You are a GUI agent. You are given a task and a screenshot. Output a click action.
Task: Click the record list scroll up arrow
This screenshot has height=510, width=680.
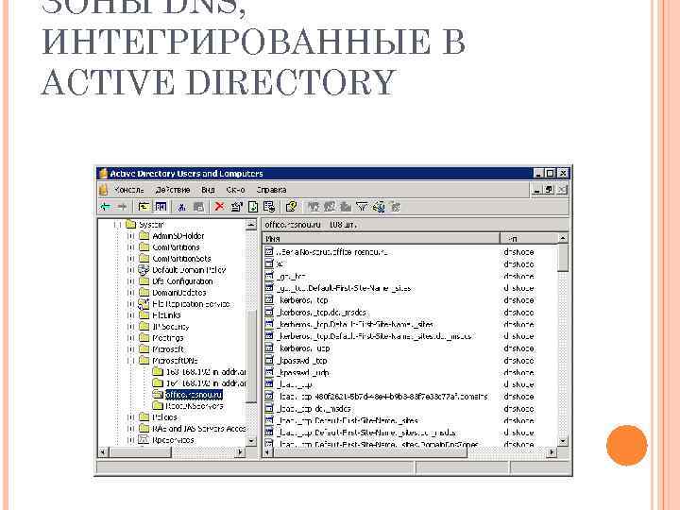tap(563, 238)
